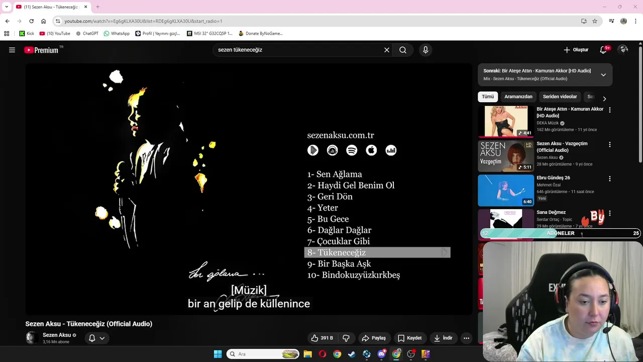Open Discord from taskbar
This screenshot has height=362, width=643.
tap(381, 354)
